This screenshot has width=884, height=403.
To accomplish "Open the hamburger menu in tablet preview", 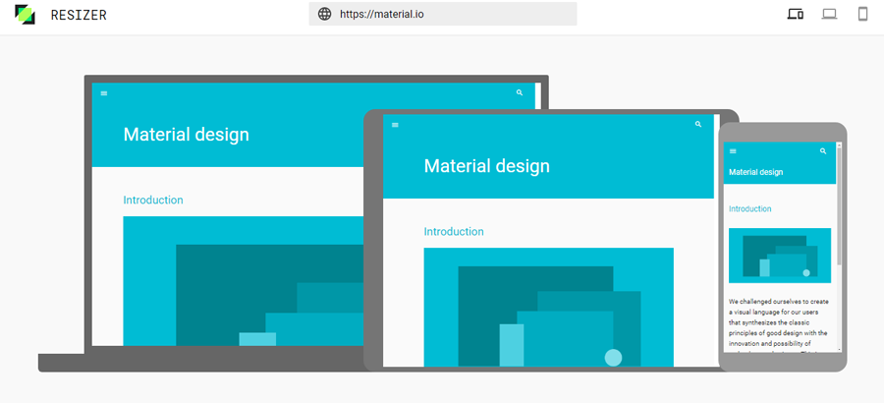I will (395, 125).
